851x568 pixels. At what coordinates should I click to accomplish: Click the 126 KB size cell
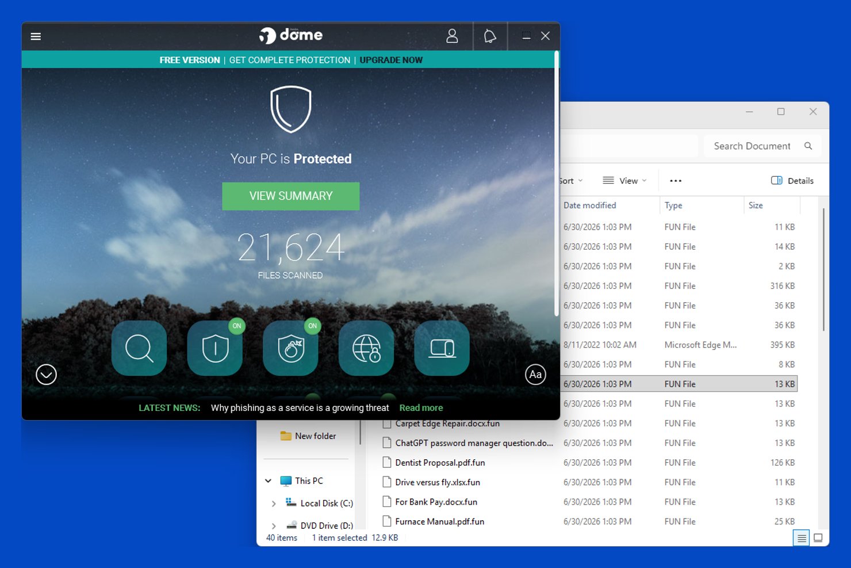(x=783, y=463)
